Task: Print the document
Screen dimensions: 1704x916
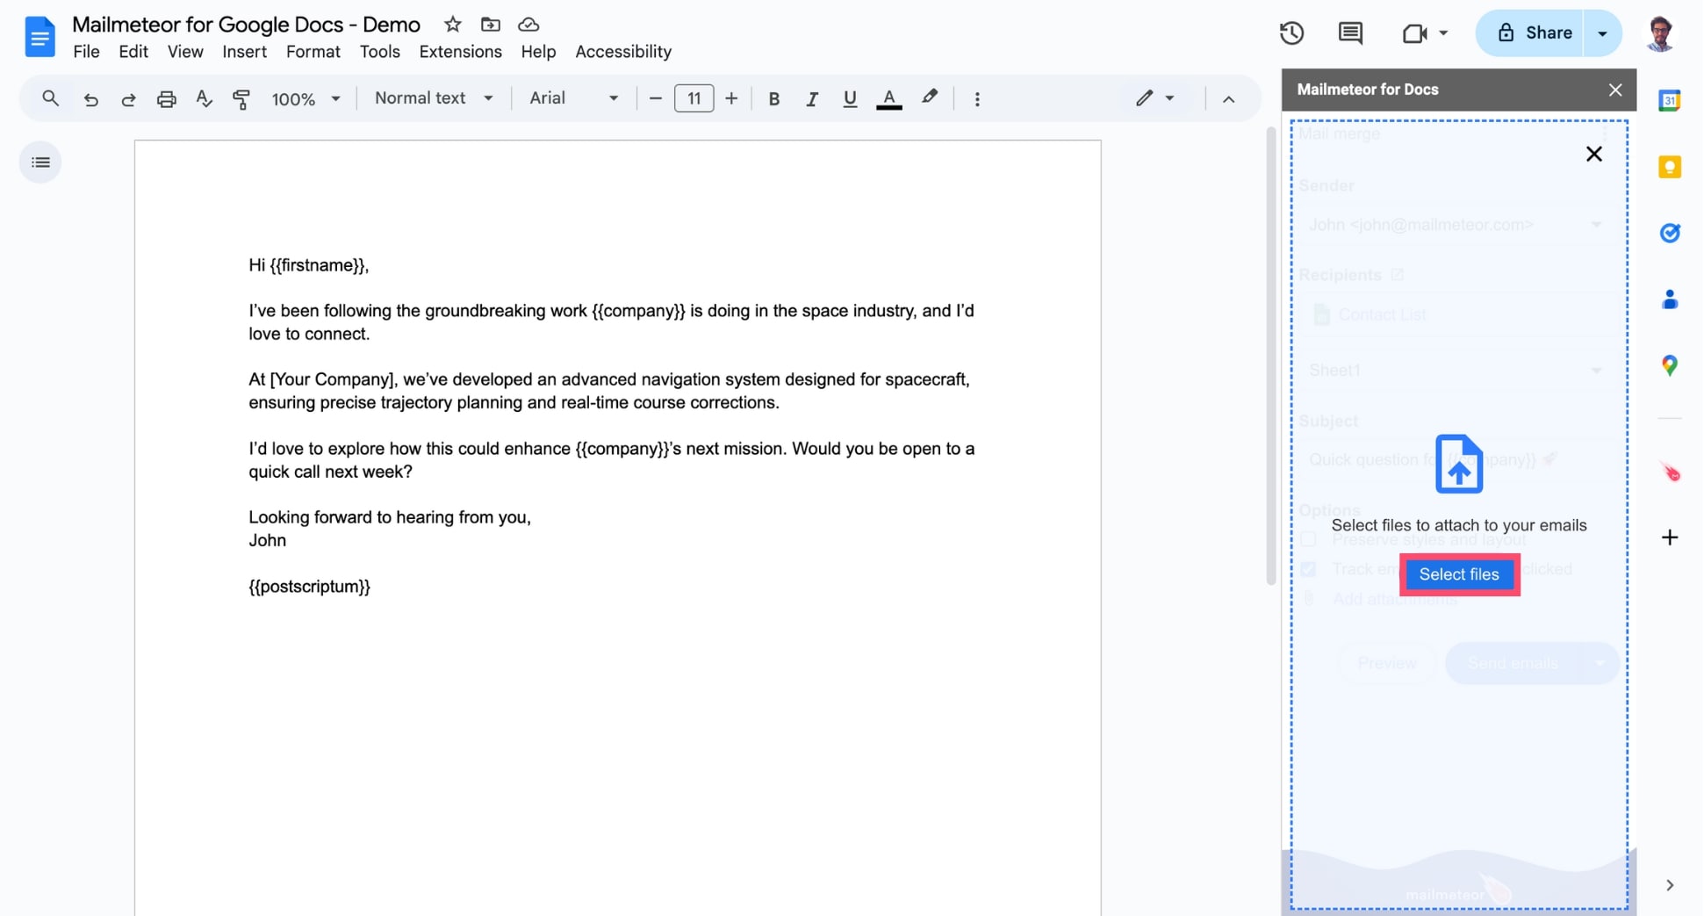Action: pos(166,98)
